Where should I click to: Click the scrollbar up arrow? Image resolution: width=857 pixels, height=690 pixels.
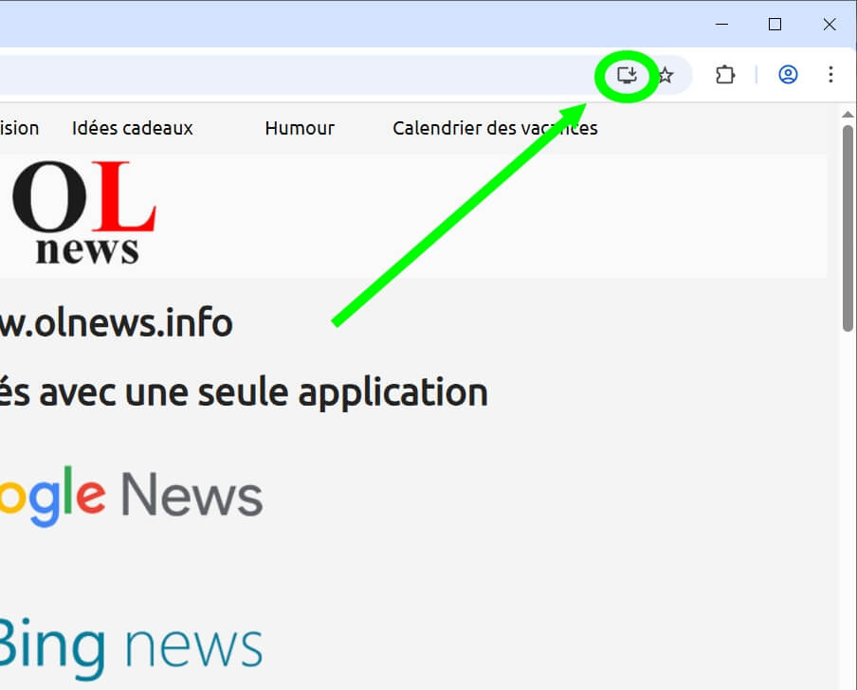point(848,115)
